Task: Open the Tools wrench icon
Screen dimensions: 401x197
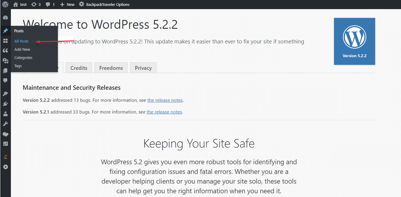Action: [5, 124]
